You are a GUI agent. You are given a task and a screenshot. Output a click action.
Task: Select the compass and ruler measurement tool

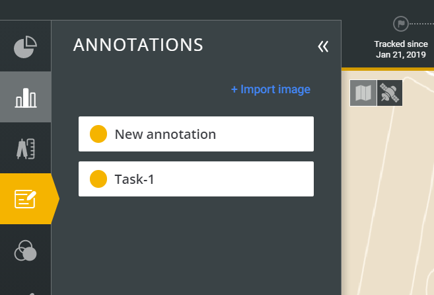tap(26, 148)
